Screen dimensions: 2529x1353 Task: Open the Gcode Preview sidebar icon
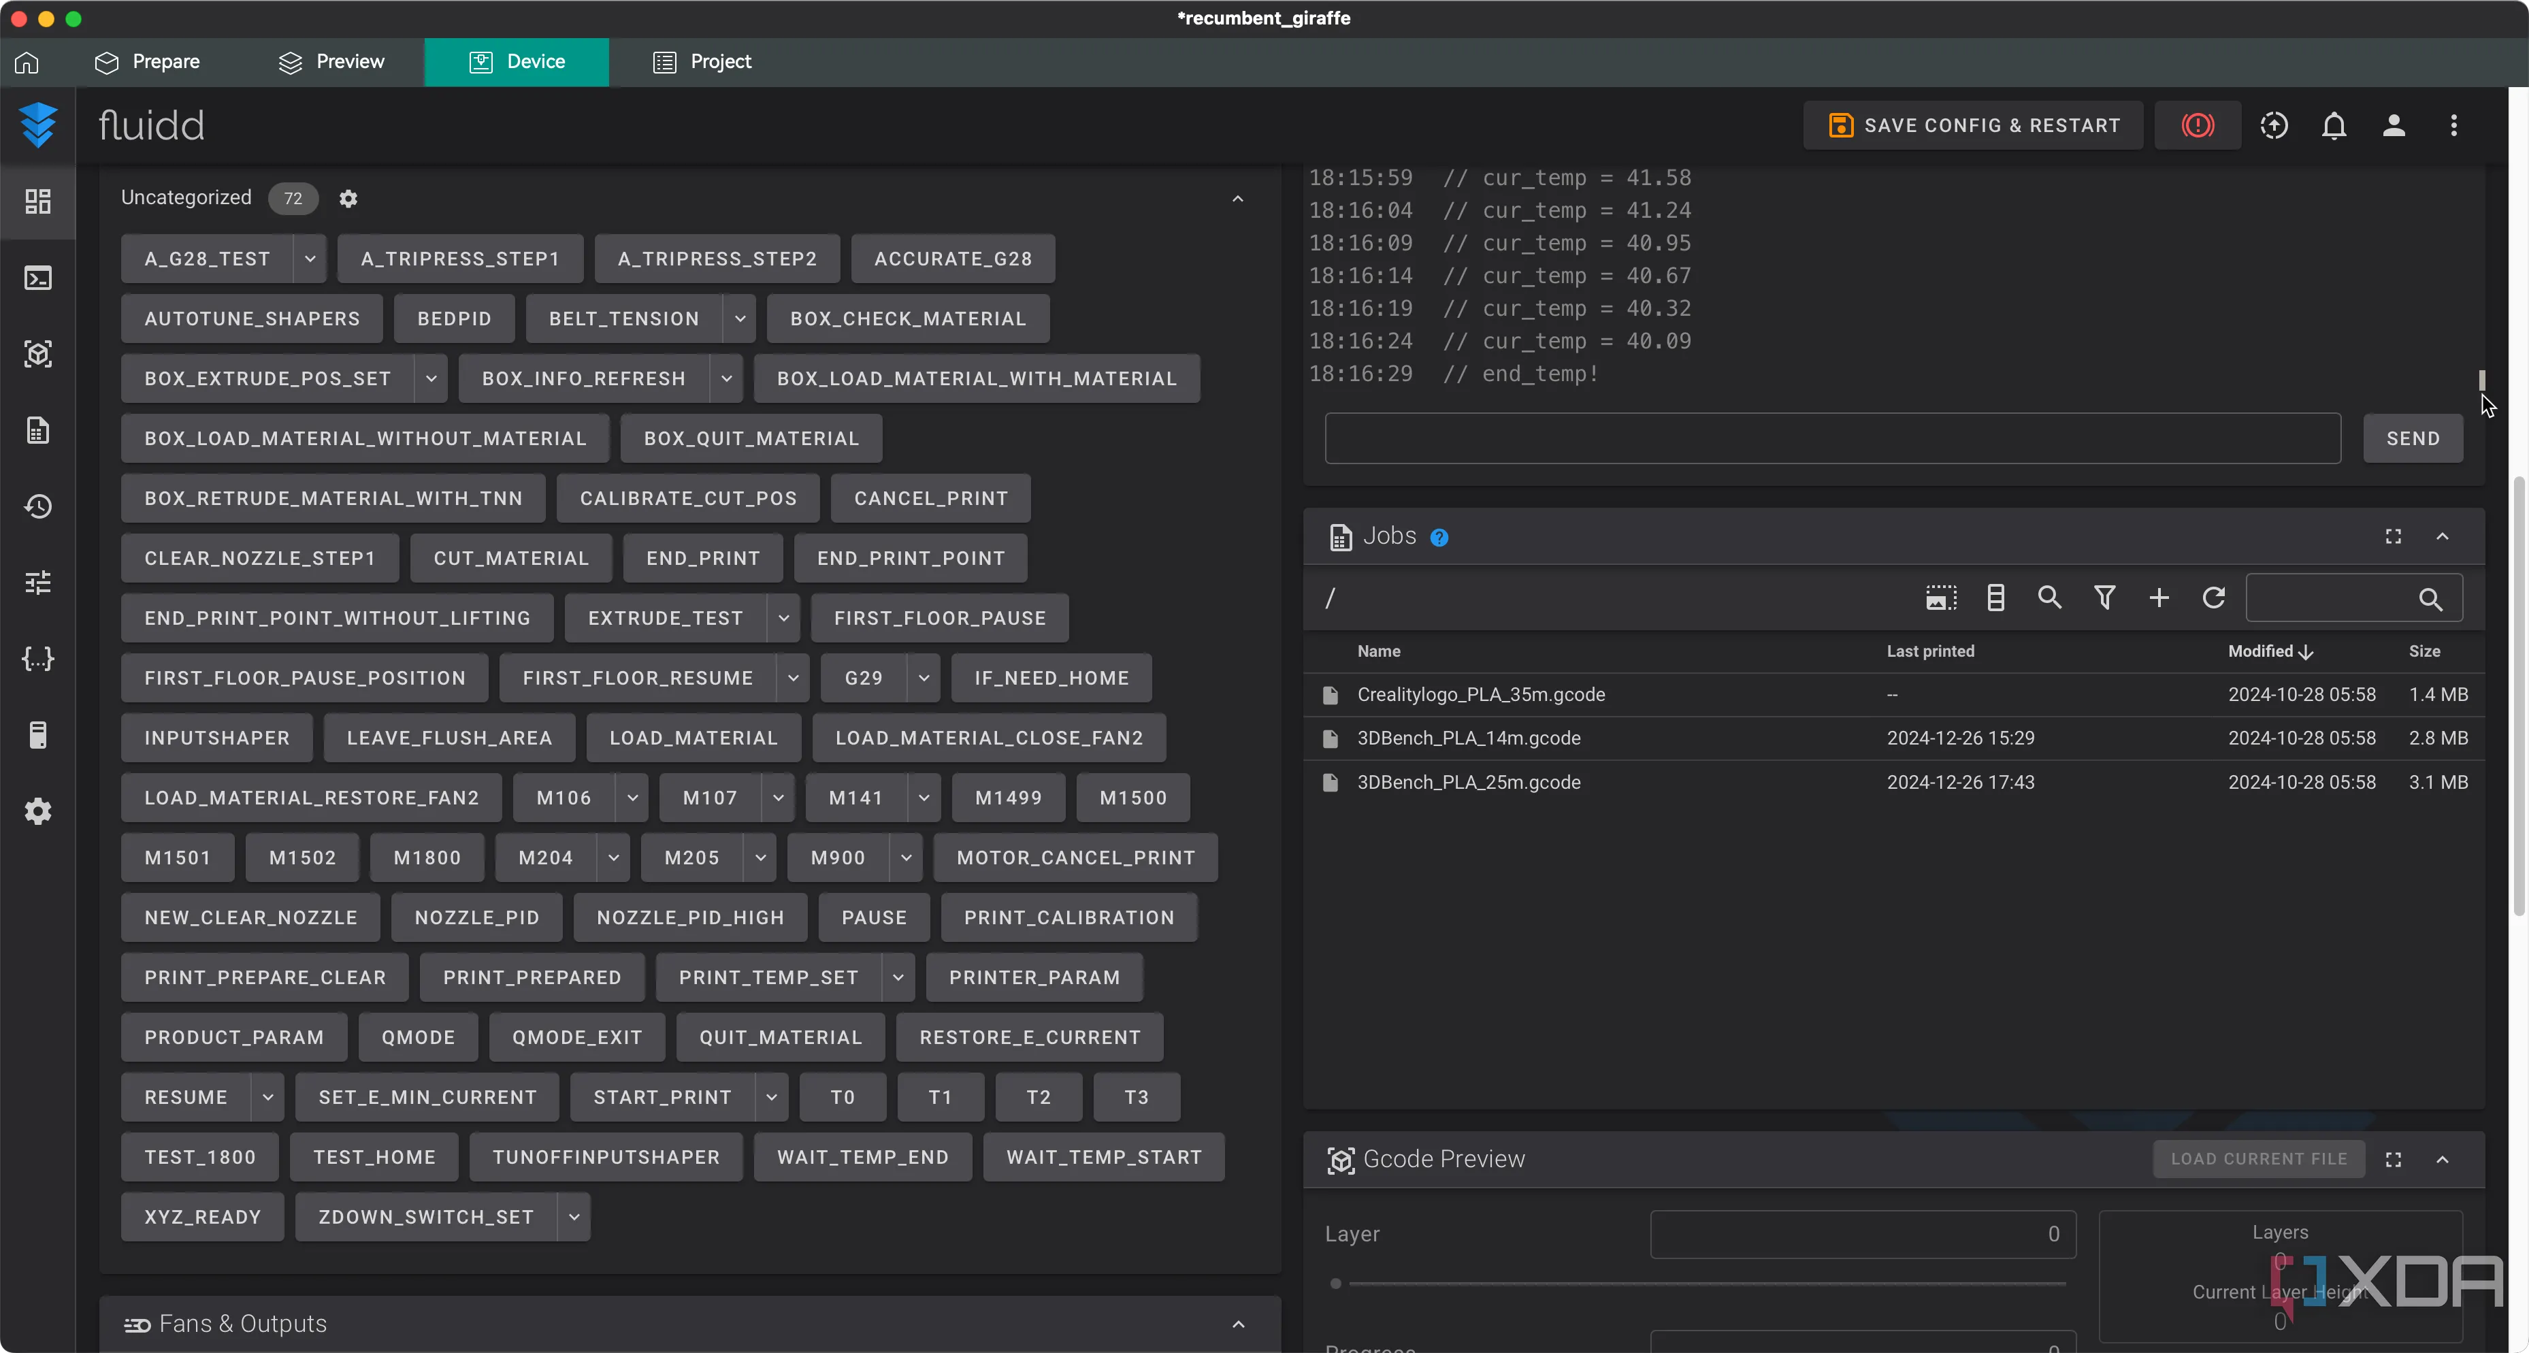(37, 353)
